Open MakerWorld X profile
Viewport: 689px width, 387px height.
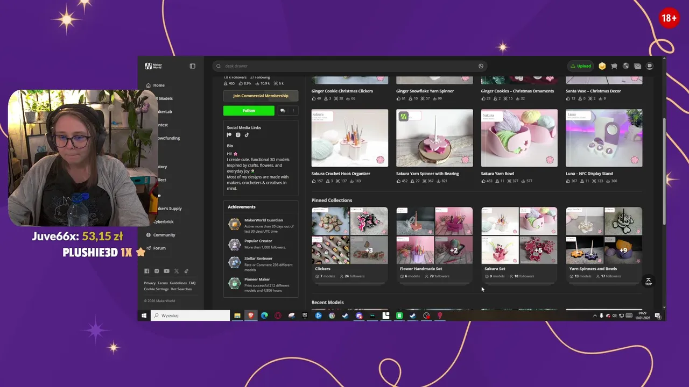[x=176, y=271]
